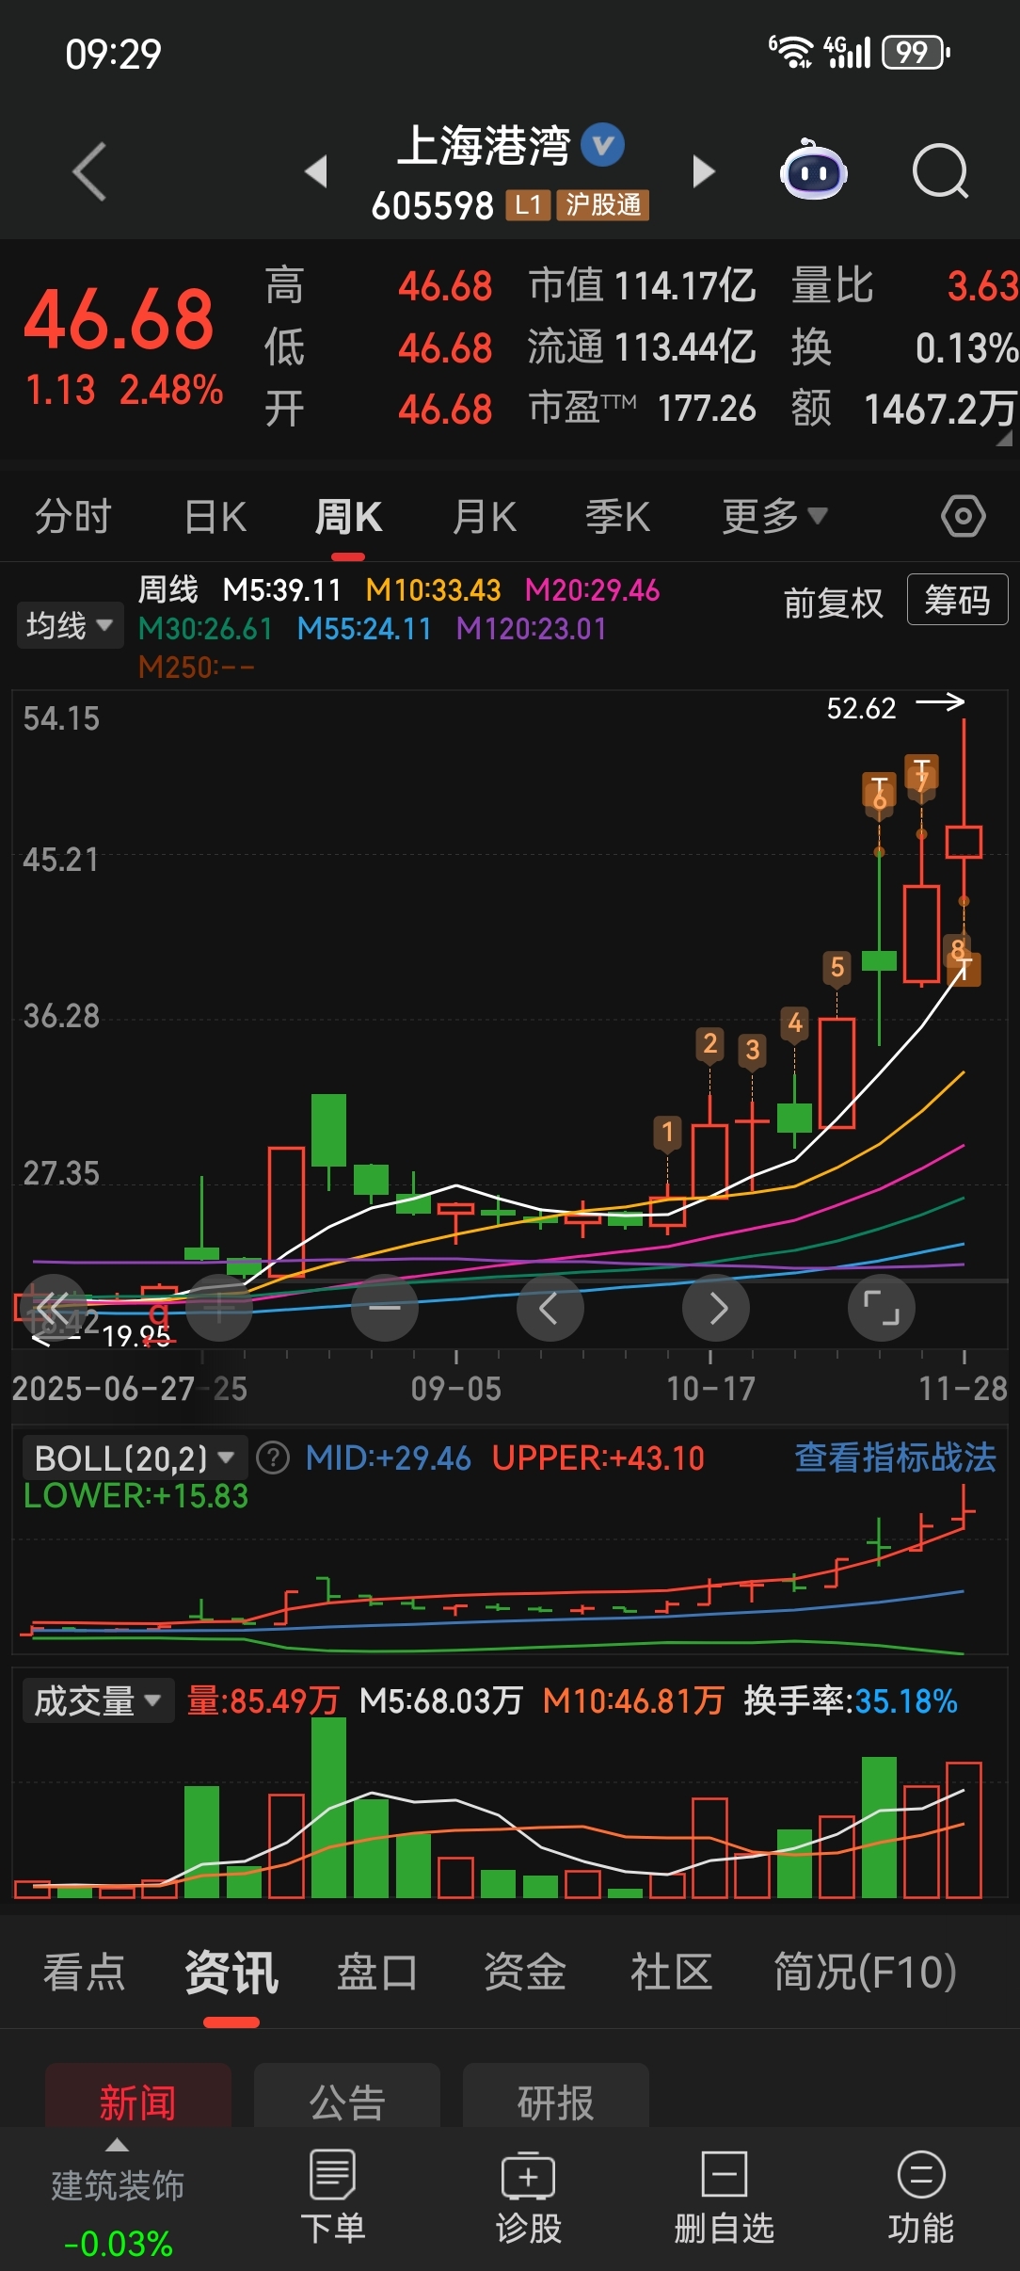Switch to 月K chart tab
1020x2271 pixels.
tap(484, 516)
